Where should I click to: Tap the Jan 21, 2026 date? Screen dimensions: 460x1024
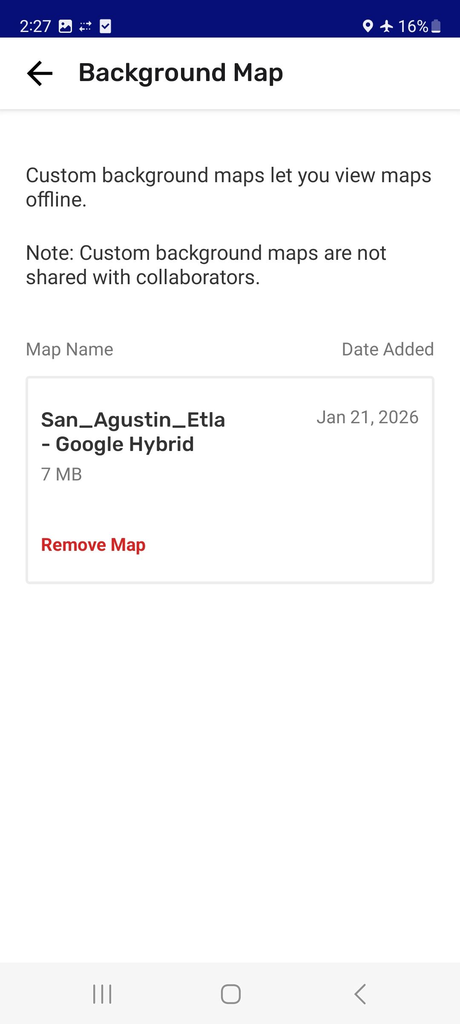[367, 417]
